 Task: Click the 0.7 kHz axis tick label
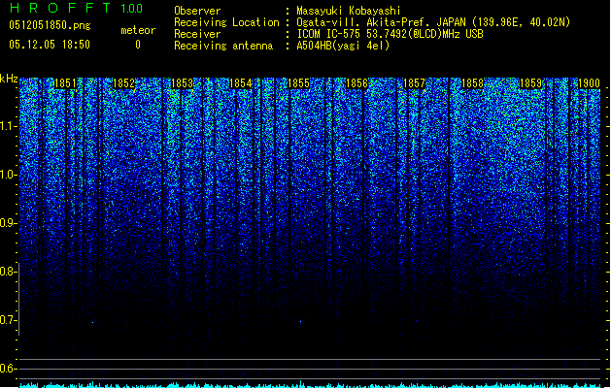coord(8,320)
